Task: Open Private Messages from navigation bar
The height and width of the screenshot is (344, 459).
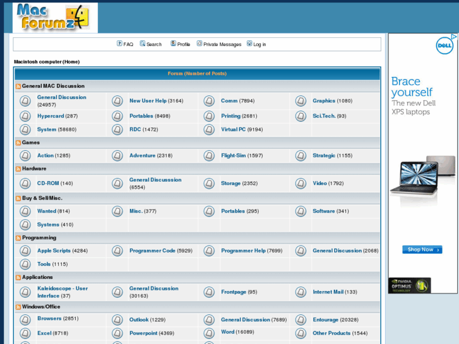Action: (x=222, y=44)
